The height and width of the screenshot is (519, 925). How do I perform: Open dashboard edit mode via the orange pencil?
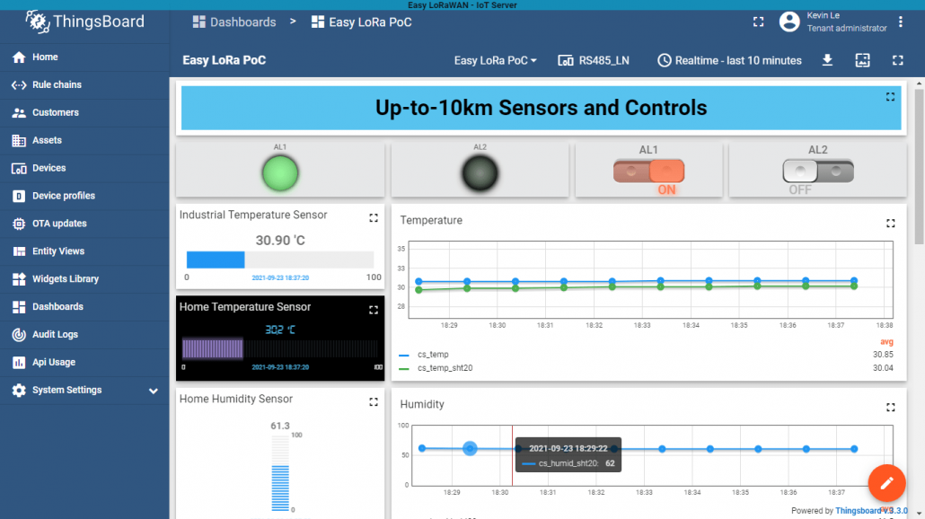click(x=886, y=483)
